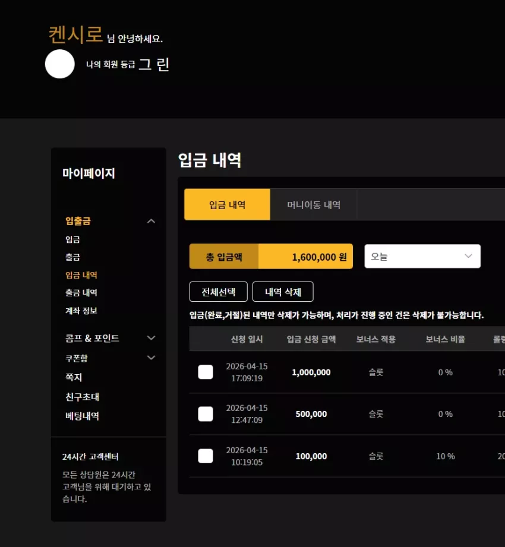Click the 2026-04-15 10:19:05 date cell
505x547 pixels.
click(x=247, y=456)
